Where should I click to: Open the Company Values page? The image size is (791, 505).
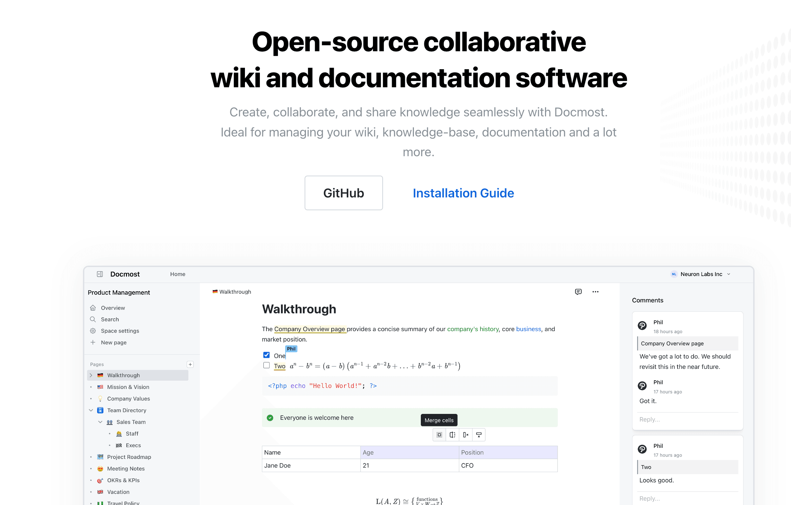(x=128, y=399)
